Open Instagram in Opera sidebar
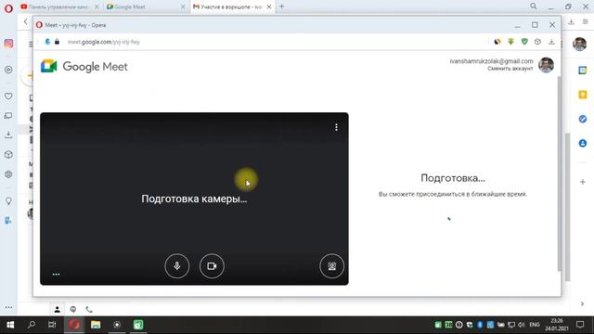The image size is (594, 334). click(x=8, y=44)
